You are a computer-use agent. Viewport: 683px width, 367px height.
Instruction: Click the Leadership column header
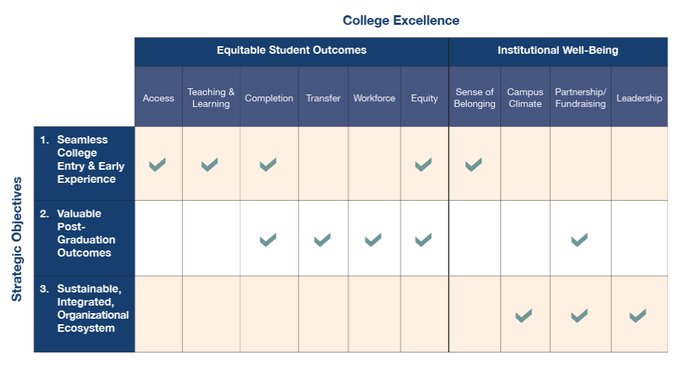coord(639,98)
